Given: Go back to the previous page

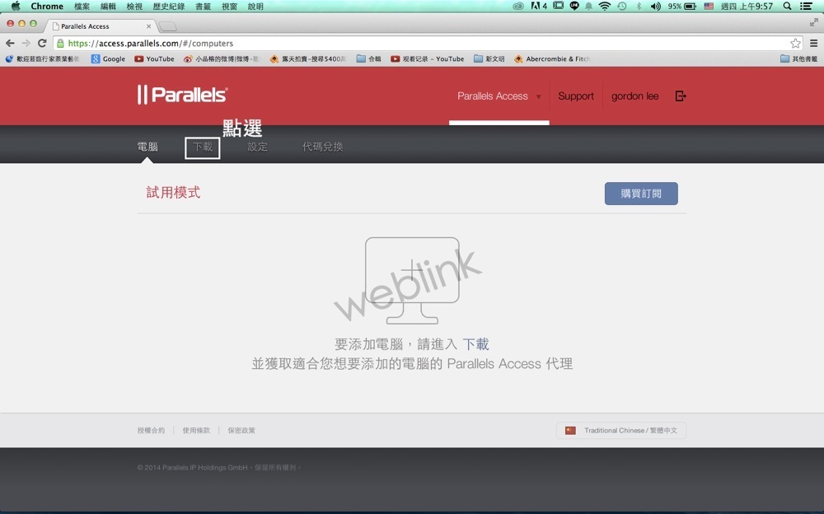Looking at the screenshot, I should coord(10,43).
